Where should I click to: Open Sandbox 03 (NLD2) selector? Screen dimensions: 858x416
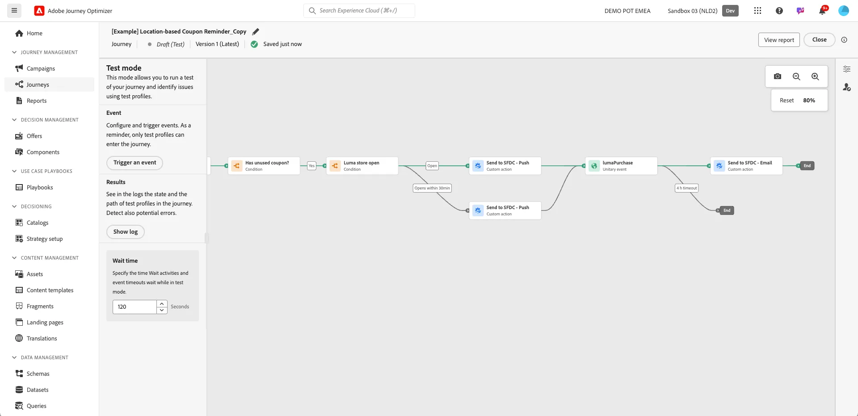(x=692, y=11)
